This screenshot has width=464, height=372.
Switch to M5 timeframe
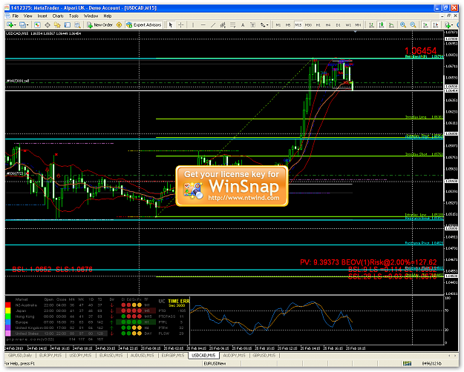point(288,25)
